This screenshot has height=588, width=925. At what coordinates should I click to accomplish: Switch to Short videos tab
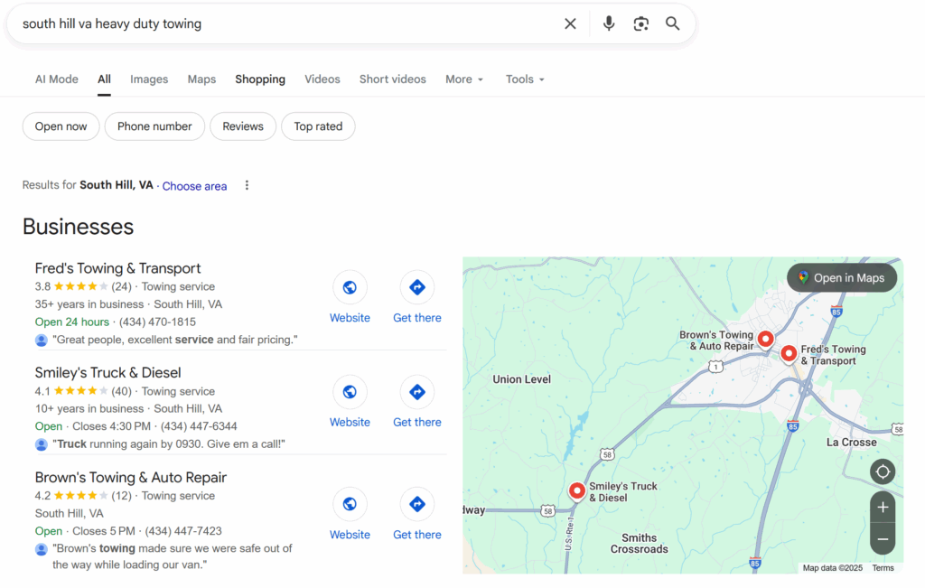pos(393,79)
